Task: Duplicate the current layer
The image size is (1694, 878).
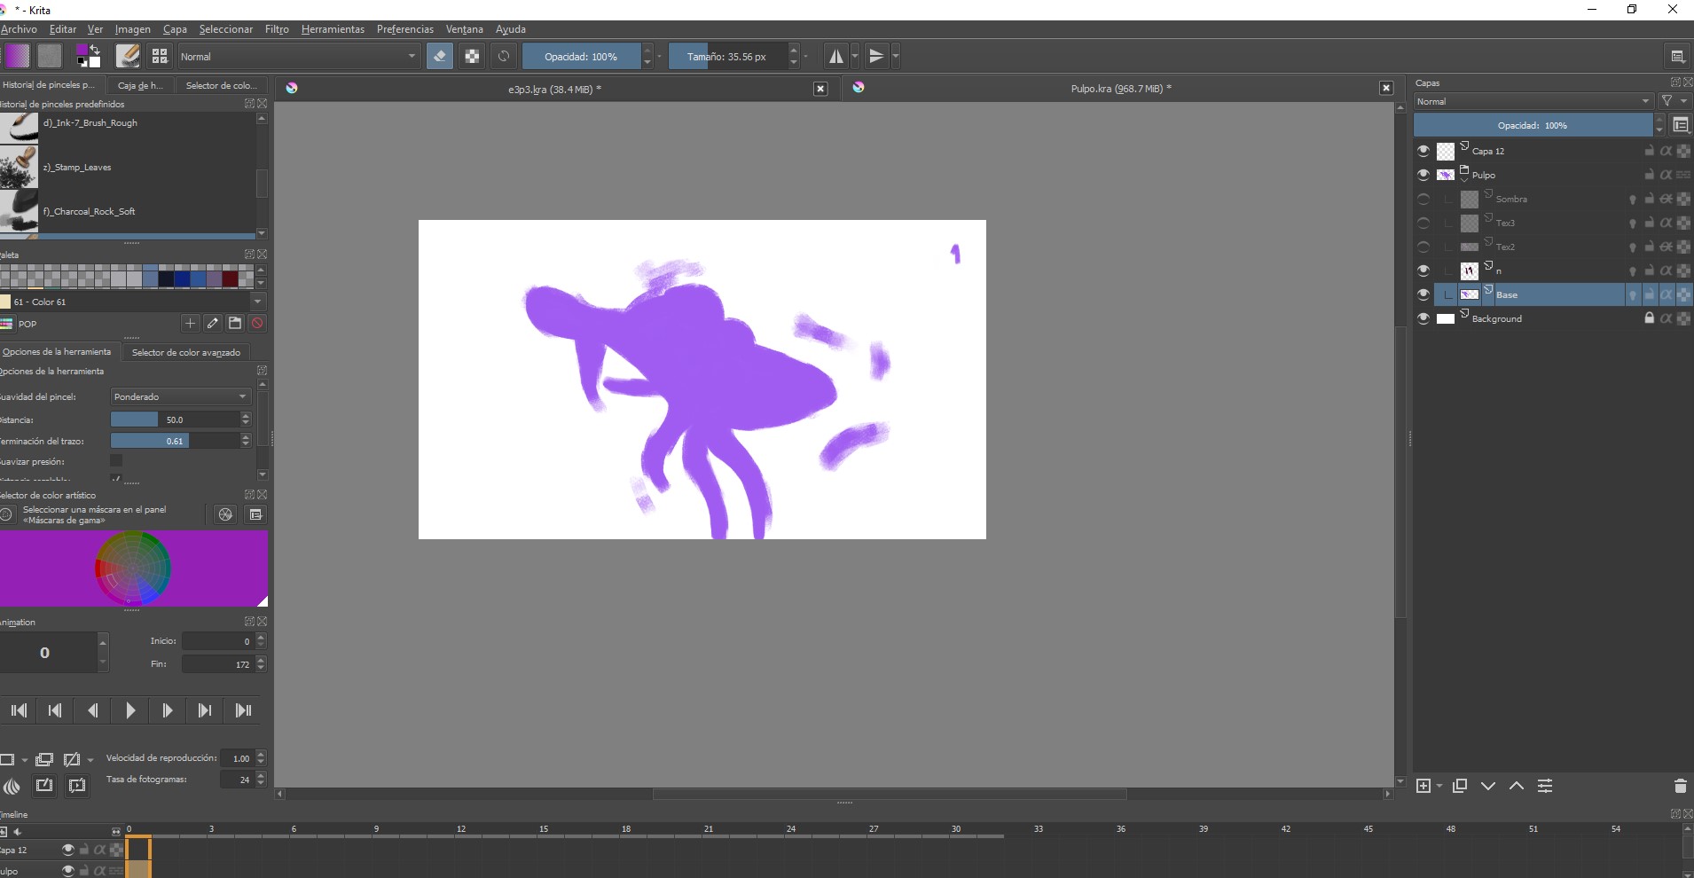Action: 1460,786
